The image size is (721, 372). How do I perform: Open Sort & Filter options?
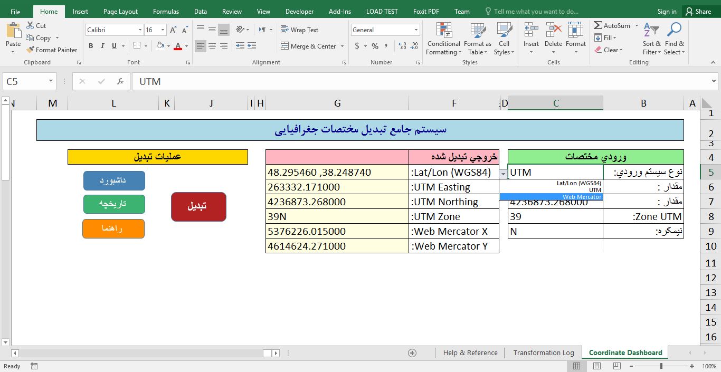[x=651, y=38]
